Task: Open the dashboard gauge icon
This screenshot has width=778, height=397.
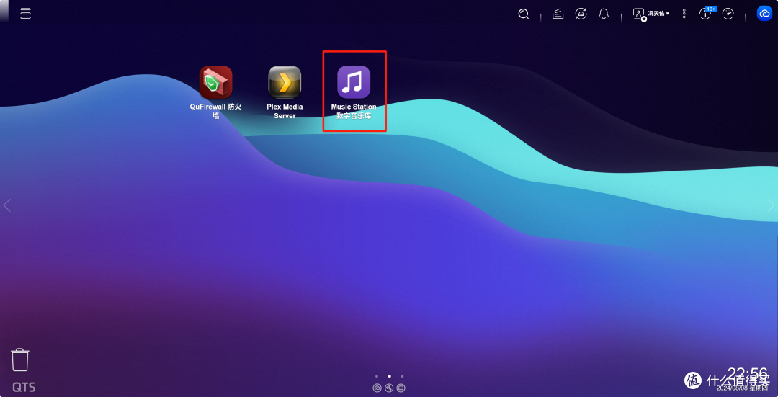Action: (x=728, y=14)
